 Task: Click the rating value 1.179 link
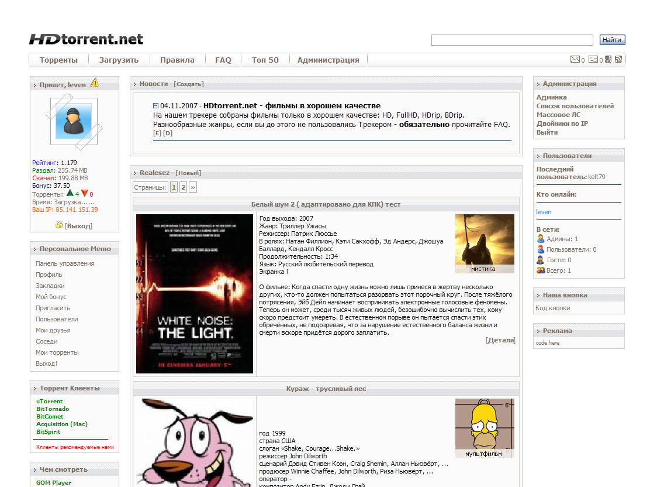tap(68, 163)
